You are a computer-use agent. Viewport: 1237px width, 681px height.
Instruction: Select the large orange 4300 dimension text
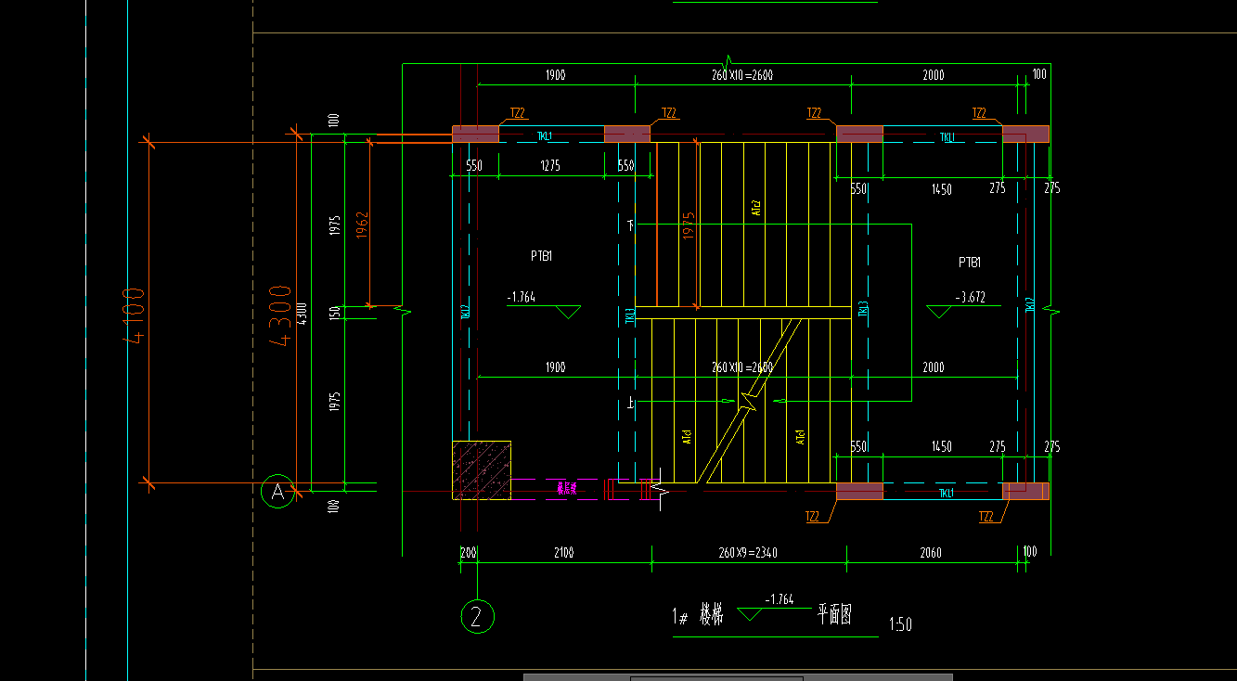click(280, 315)
